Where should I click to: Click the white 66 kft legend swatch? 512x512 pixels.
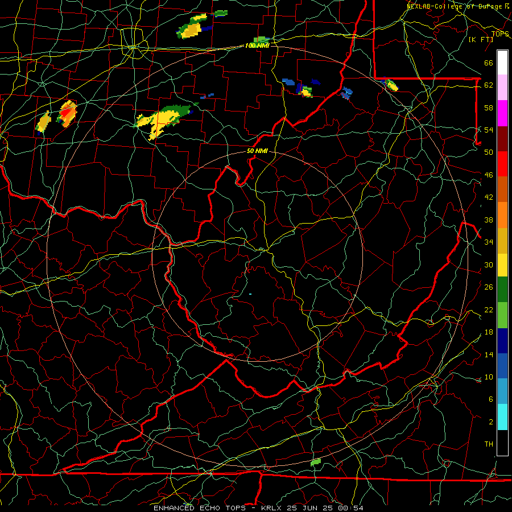point(502,63)
